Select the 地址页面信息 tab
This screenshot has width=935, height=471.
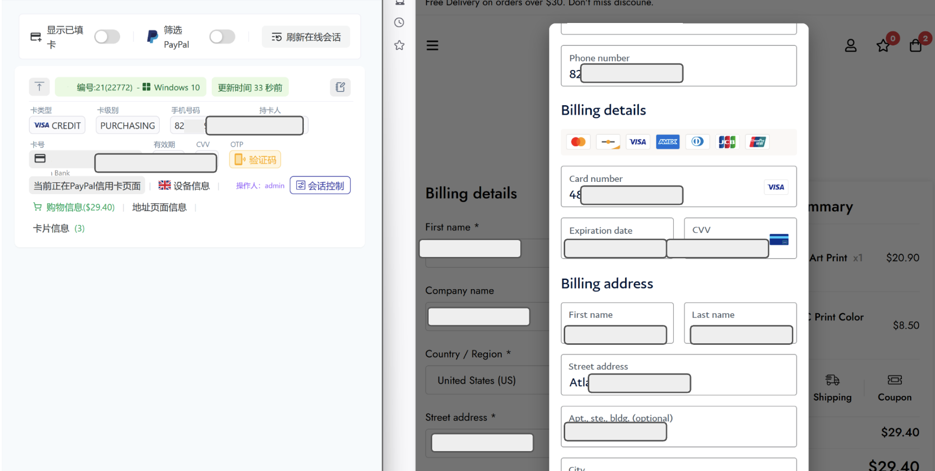(x=160, y=207)
